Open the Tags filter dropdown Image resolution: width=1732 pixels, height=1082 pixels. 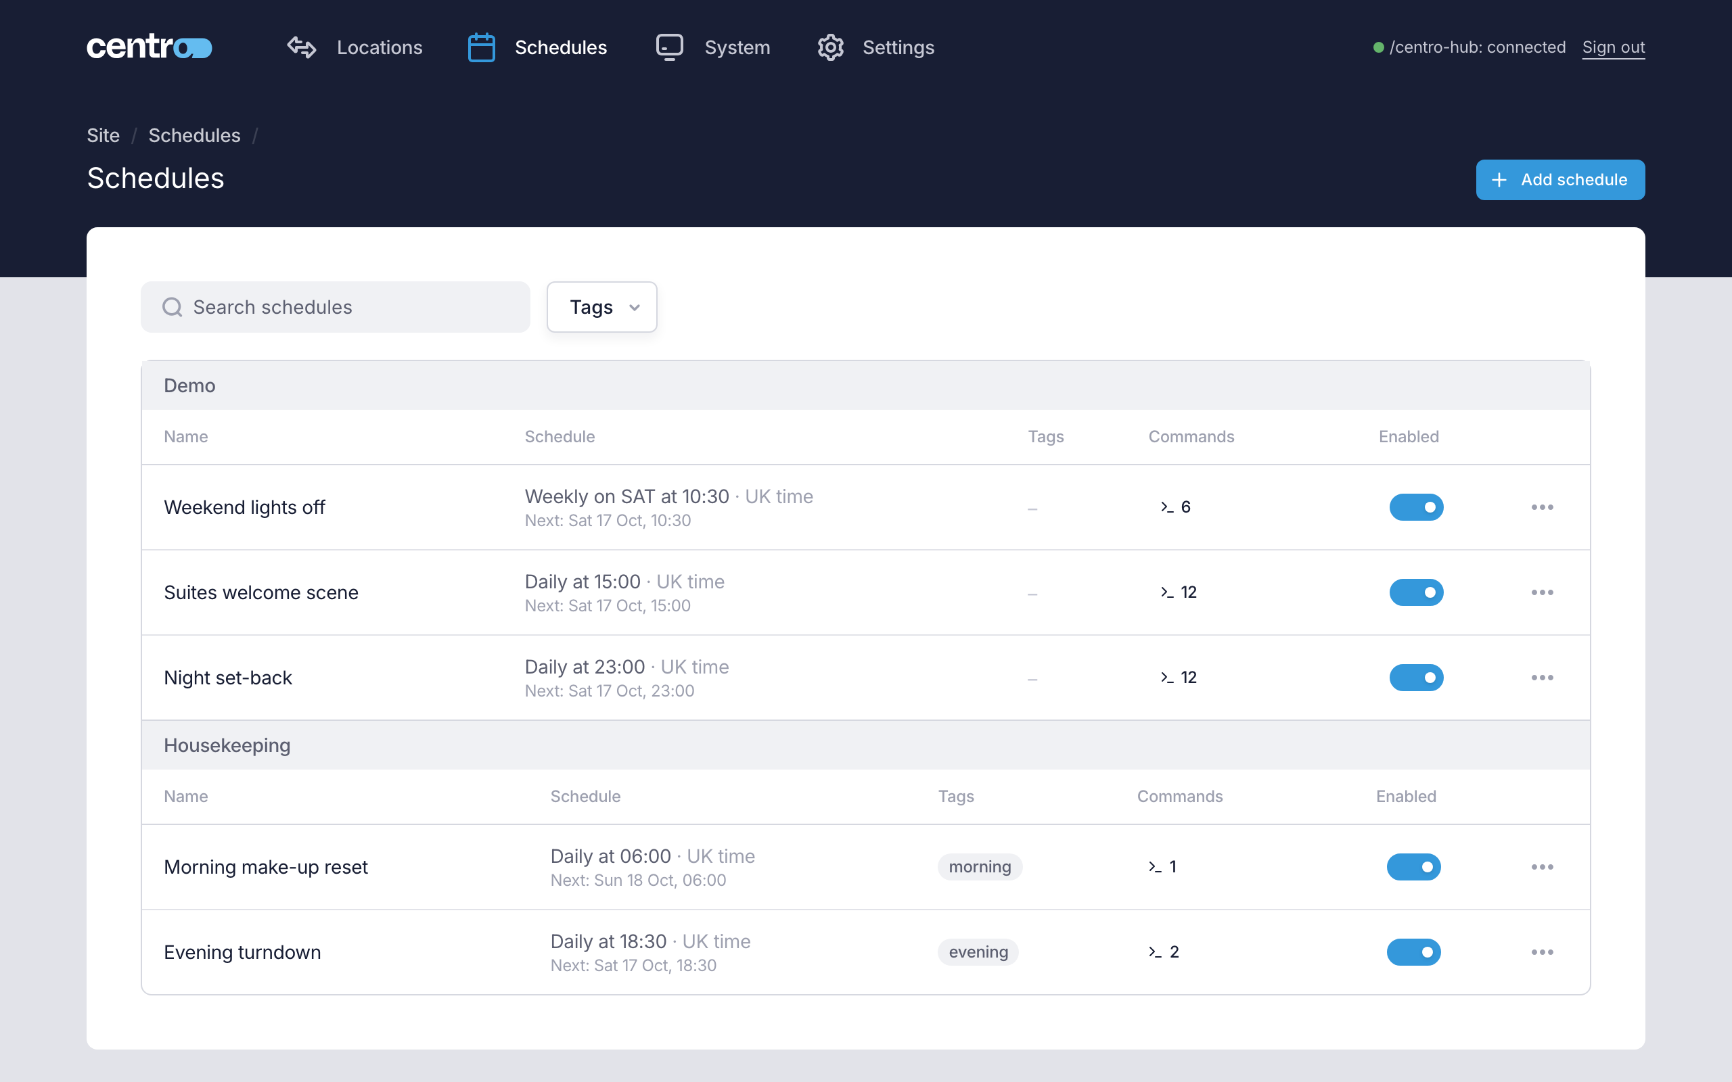pyautogui.click(x=602, y=307)
